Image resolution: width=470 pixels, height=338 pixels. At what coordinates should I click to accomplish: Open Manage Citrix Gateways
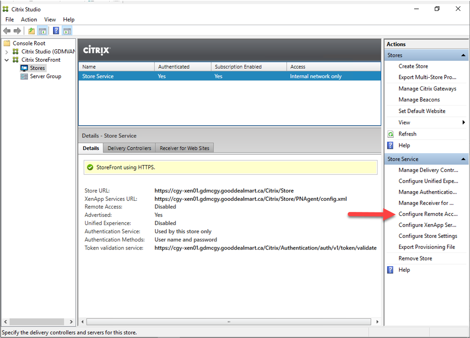coord(427,89)
